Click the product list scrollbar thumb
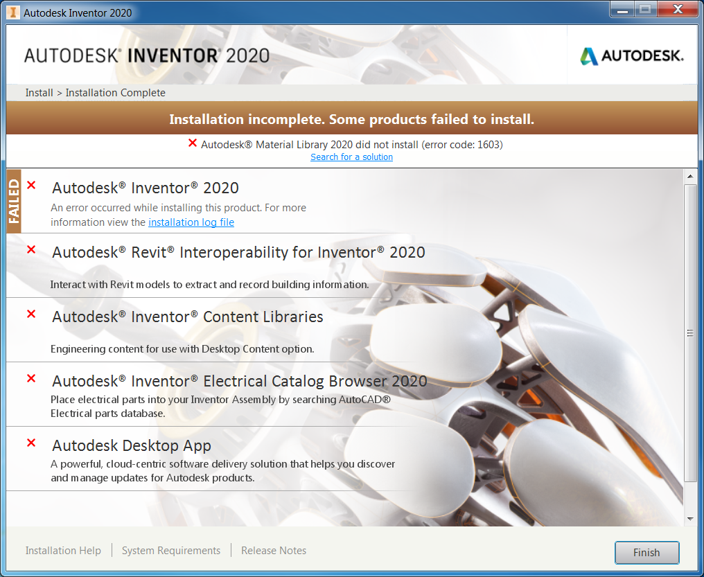The image size is (704, 577). coord(690,332)
